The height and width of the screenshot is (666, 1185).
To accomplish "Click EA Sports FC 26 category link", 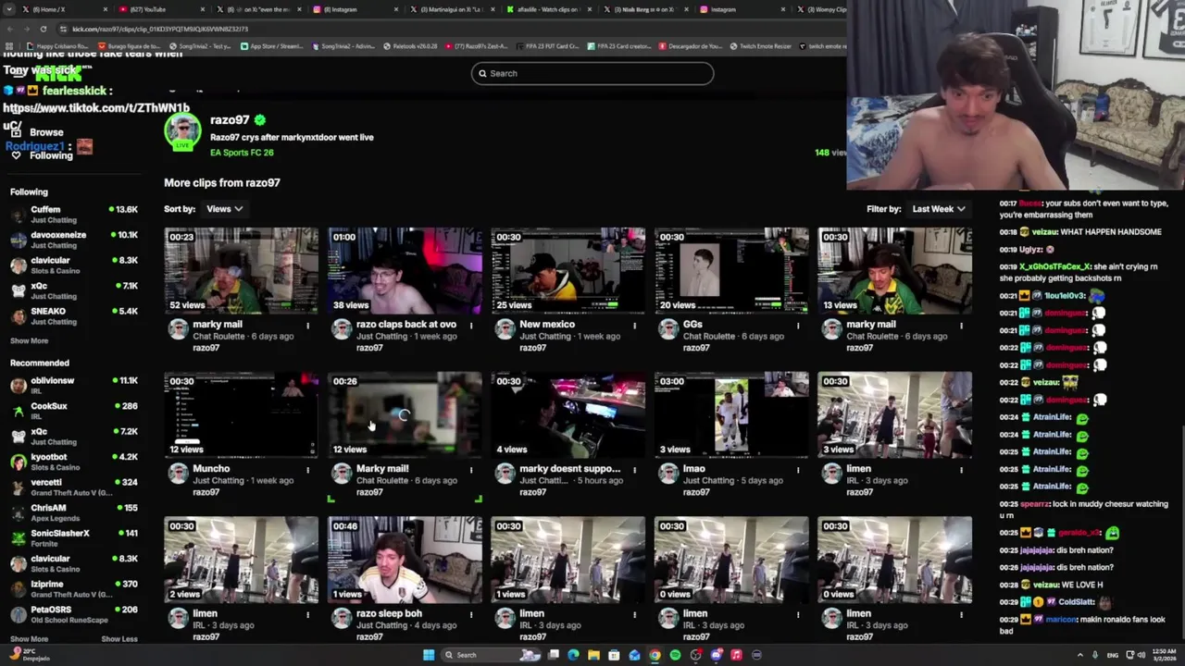I will coord(242,153).
